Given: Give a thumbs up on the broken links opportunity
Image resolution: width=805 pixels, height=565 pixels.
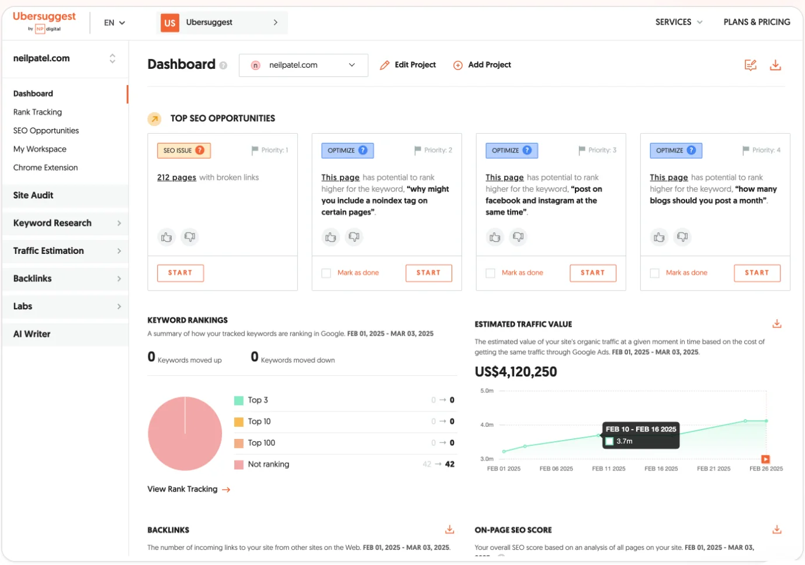Looking at the screenshot, I should click(166, 238).
